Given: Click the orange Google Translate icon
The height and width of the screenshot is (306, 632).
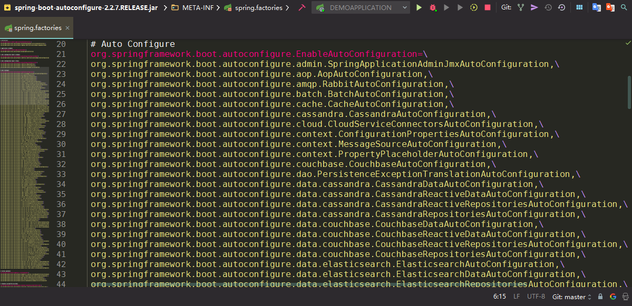Looking at the screenshot, I should 610,8.
